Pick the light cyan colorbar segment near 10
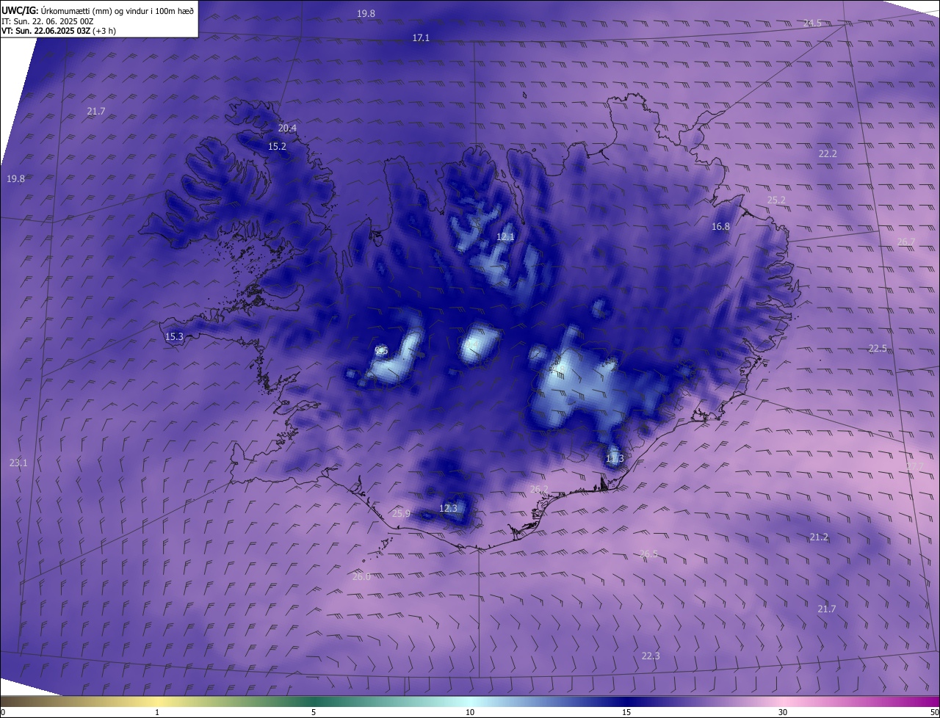Viewport: 940px width, 718px height. coord(470,701)
